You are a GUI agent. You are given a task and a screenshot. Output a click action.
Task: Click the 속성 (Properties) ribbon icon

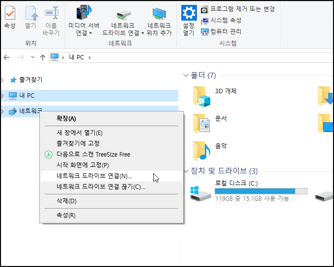10,18
